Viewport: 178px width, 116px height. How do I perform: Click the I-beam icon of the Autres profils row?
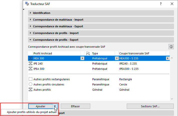pyautogui.click(x=30, y=89)
